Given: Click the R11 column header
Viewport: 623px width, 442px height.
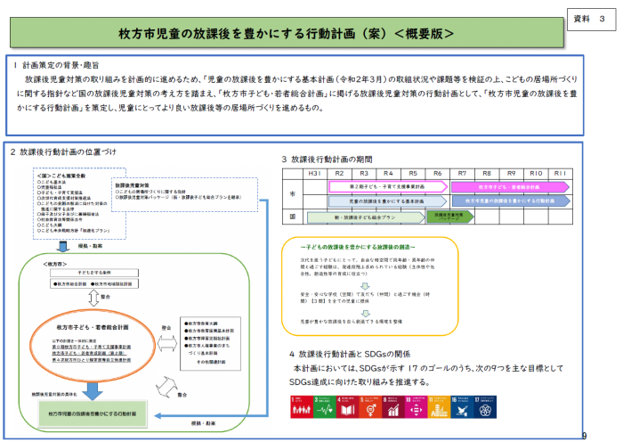Looking at the screenshot, I should point(560,174).
